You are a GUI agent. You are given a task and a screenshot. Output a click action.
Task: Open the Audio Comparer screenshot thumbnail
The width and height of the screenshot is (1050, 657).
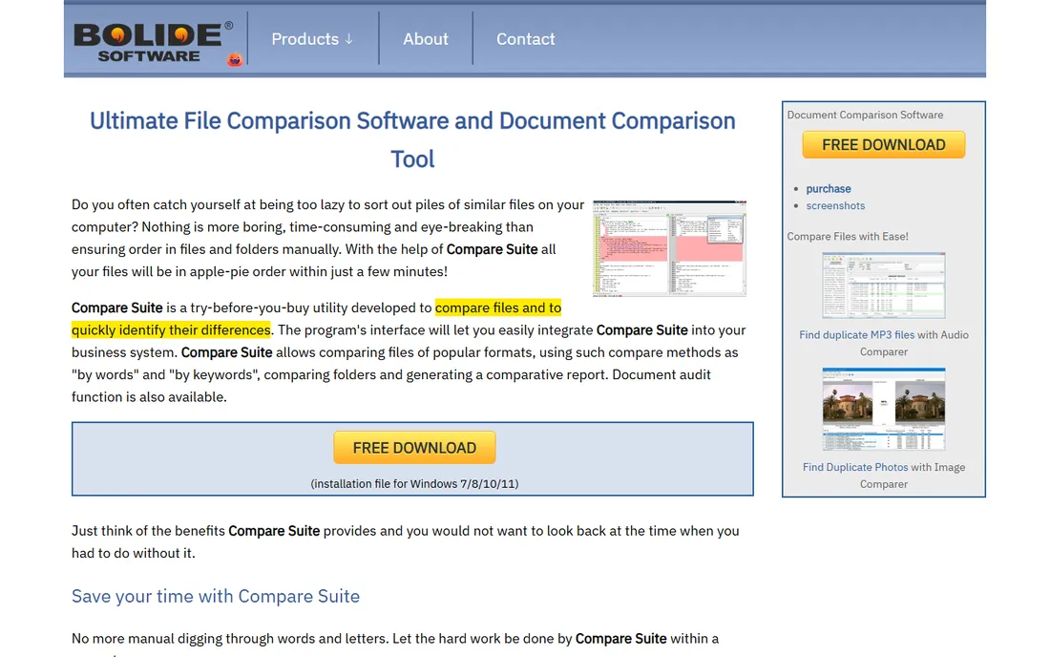pos(883,286)
